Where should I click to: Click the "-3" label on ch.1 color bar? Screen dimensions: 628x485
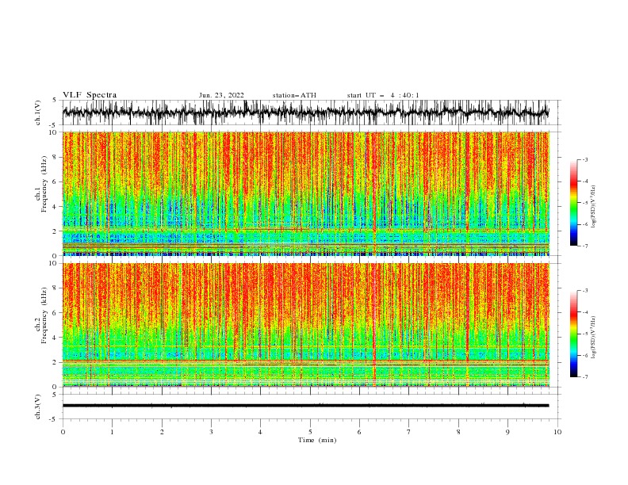(x=584, y=159)
